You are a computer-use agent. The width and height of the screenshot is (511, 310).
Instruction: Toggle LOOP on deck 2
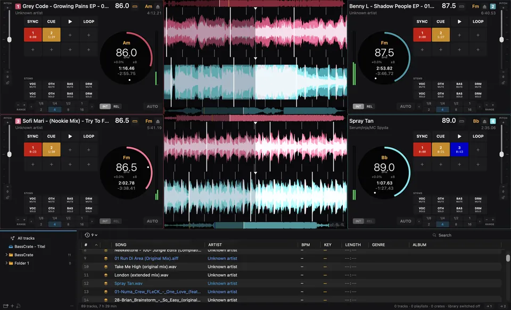478,21
